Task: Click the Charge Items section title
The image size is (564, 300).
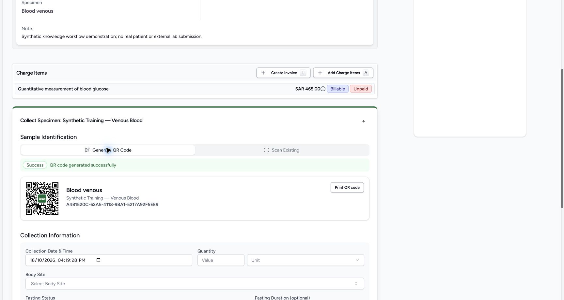Action: click(32, 73)
